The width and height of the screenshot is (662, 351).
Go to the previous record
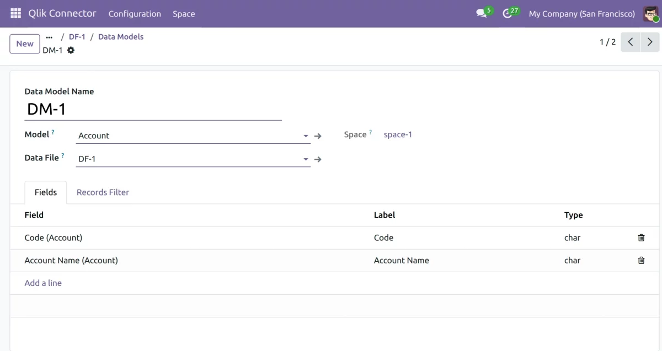[x=631, y=42]
